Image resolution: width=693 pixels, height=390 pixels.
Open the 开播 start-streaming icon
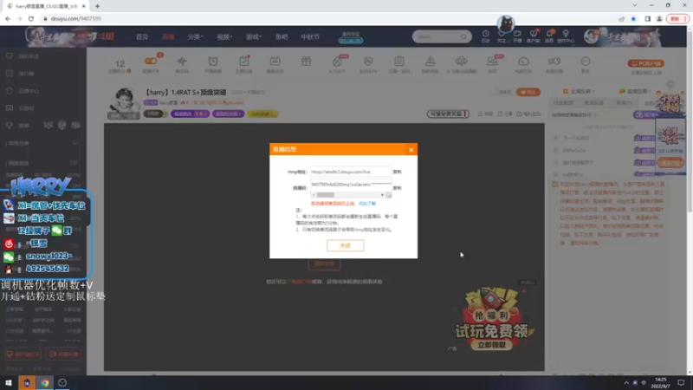point(517,36)
